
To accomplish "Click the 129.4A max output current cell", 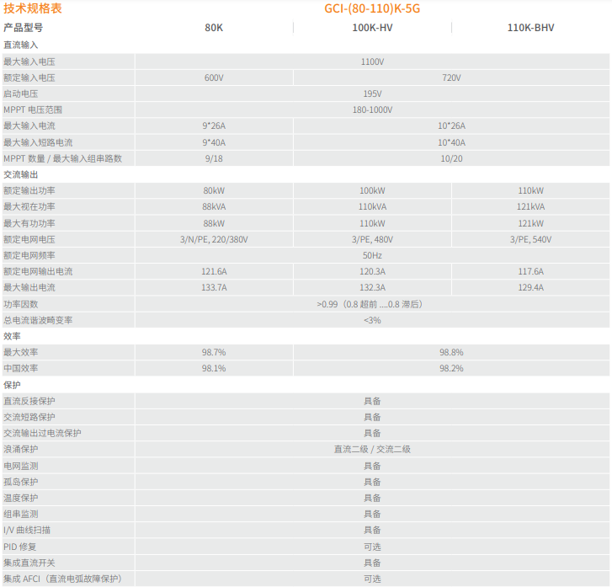I will [531, 287].
